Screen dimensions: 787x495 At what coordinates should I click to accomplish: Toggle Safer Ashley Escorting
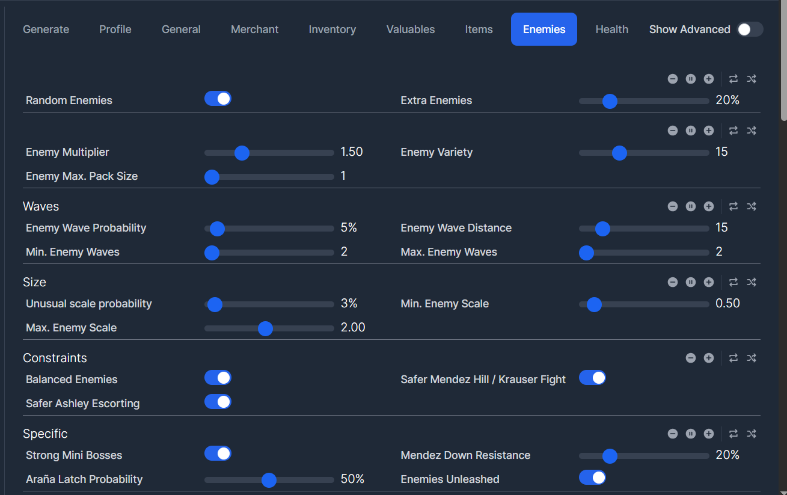pos(218,402)
